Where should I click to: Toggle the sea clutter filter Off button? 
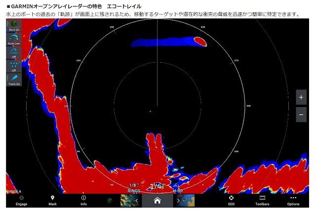coord(14,53)
